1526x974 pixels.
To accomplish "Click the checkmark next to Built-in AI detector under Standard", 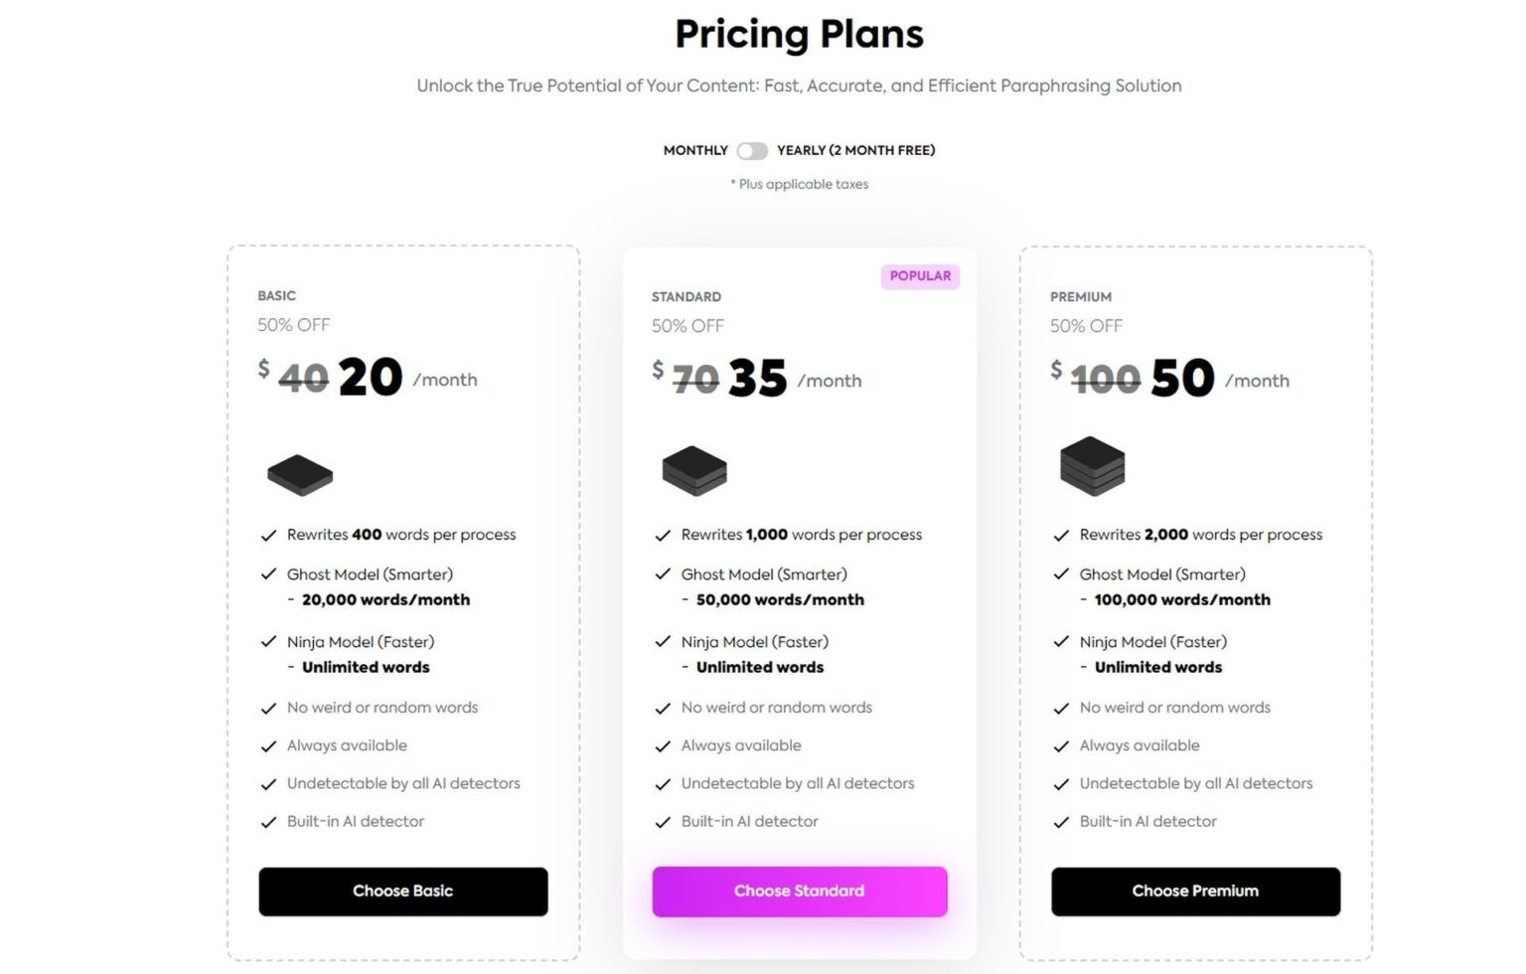I will pyautogui.click(x=662, y=822).
